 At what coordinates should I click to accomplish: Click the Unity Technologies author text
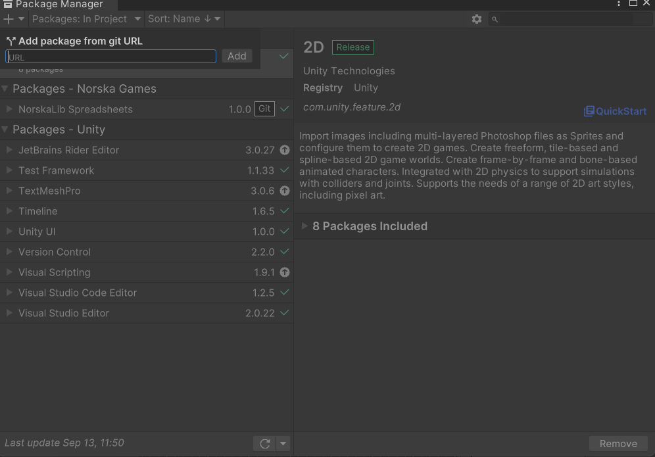tap(349, 71)
